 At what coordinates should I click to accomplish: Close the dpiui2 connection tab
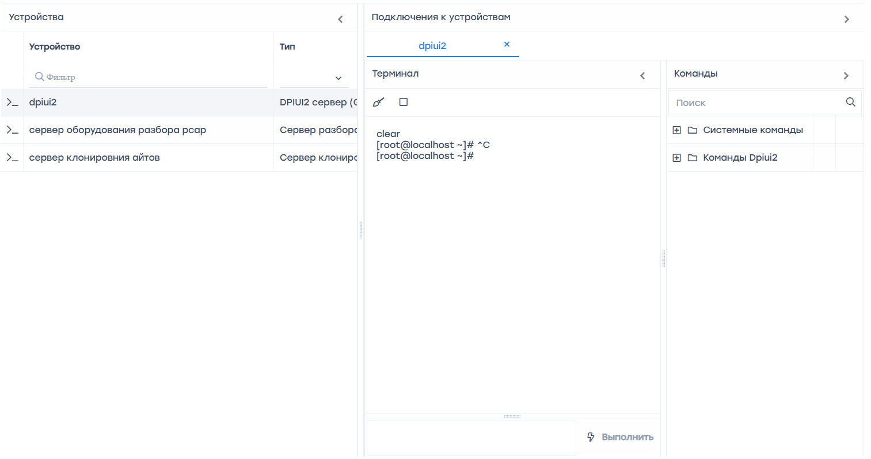pyautogui.click(x=507, y=44)
